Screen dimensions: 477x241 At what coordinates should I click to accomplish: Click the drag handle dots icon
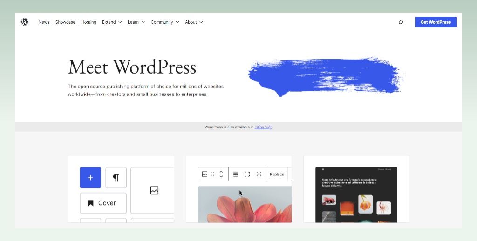point(213,174)
